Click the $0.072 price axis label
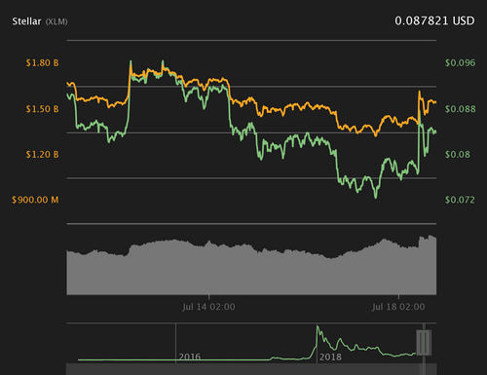 pos(460,200)
